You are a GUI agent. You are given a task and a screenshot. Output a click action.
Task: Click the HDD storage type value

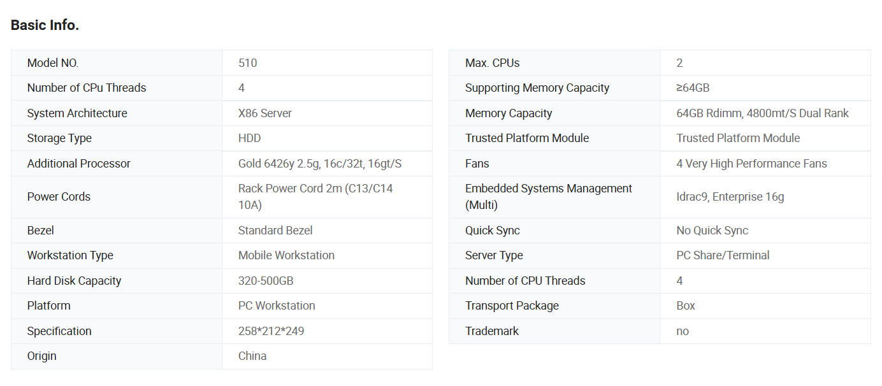[x=250, y=138]
